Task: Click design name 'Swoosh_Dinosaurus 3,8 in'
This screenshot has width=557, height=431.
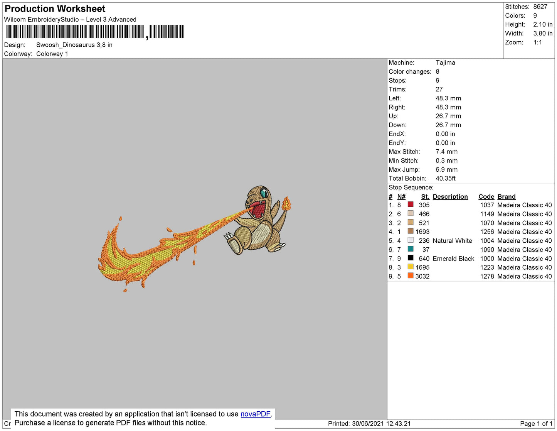Action: point(74,45)
